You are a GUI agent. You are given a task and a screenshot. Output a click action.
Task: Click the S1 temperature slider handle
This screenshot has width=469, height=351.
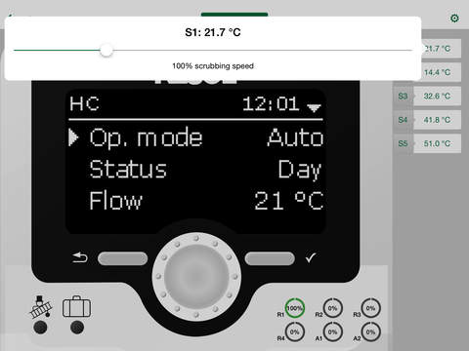pyautogui.click(x=107, y=51)
